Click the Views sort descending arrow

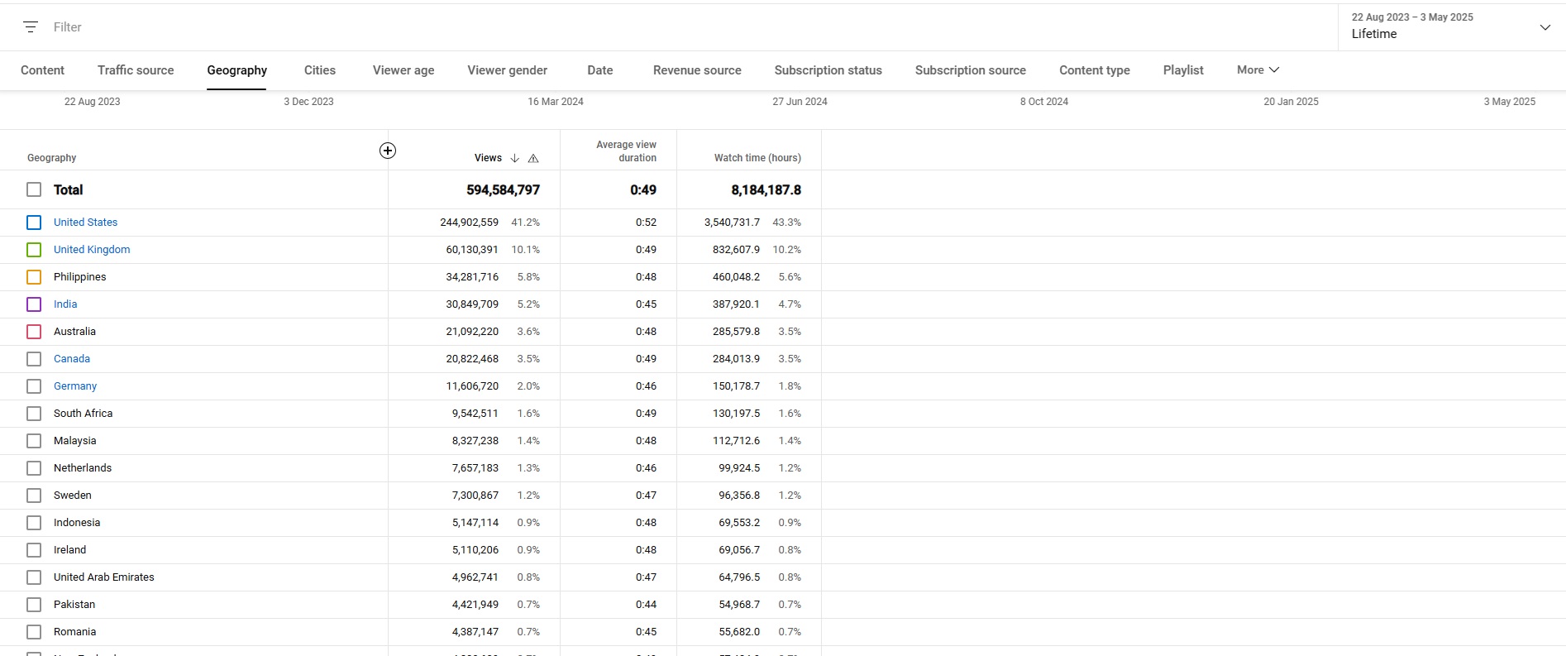click(x=514, y=158)
